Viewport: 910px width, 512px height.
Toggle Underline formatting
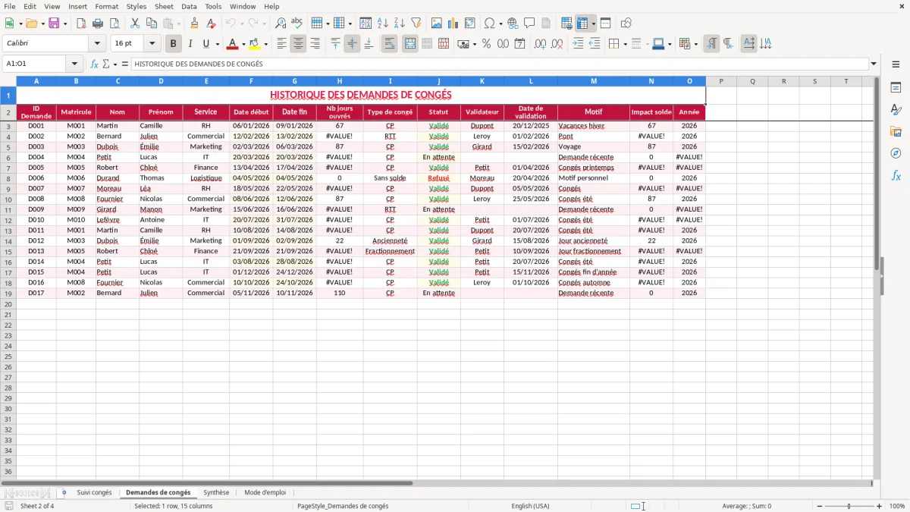click(x=206, y=44)
